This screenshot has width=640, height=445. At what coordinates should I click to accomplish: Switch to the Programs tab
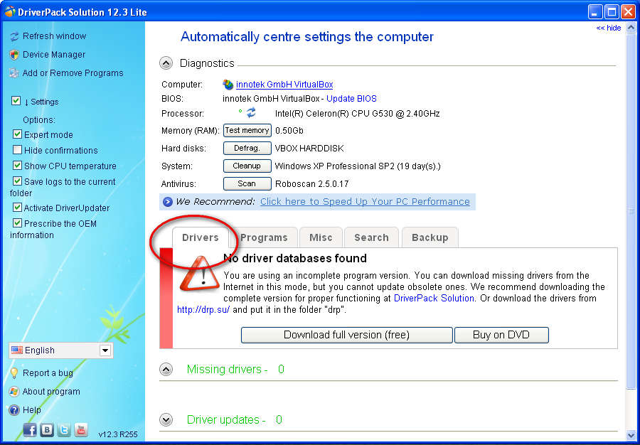(264, 237)
